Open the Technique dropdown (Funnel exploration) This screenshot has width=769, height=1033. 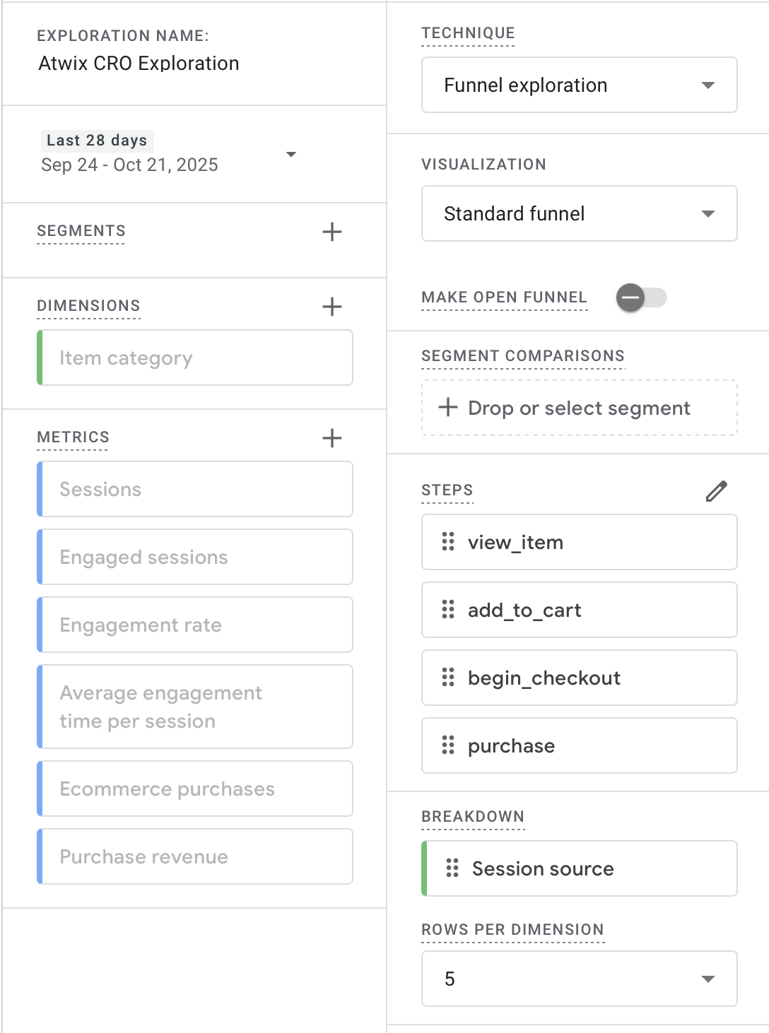click(x=579, y=85)
